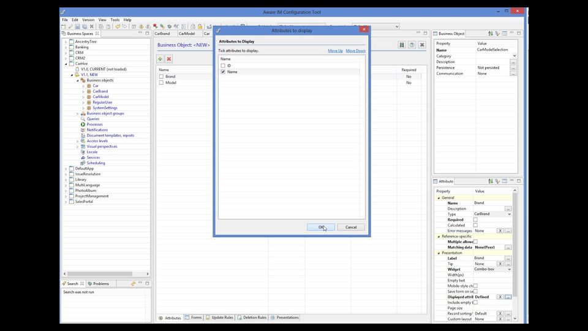Expand Business object groups node

pos(78,113)
